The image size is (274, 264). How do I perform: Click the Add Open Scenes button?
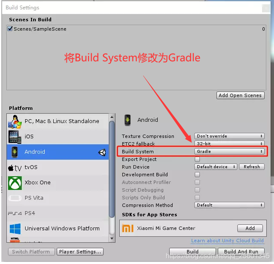(x=240, y=95)
